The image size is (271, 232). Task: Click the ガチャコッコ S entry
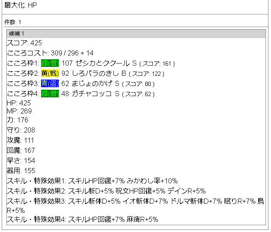[96, 94]
